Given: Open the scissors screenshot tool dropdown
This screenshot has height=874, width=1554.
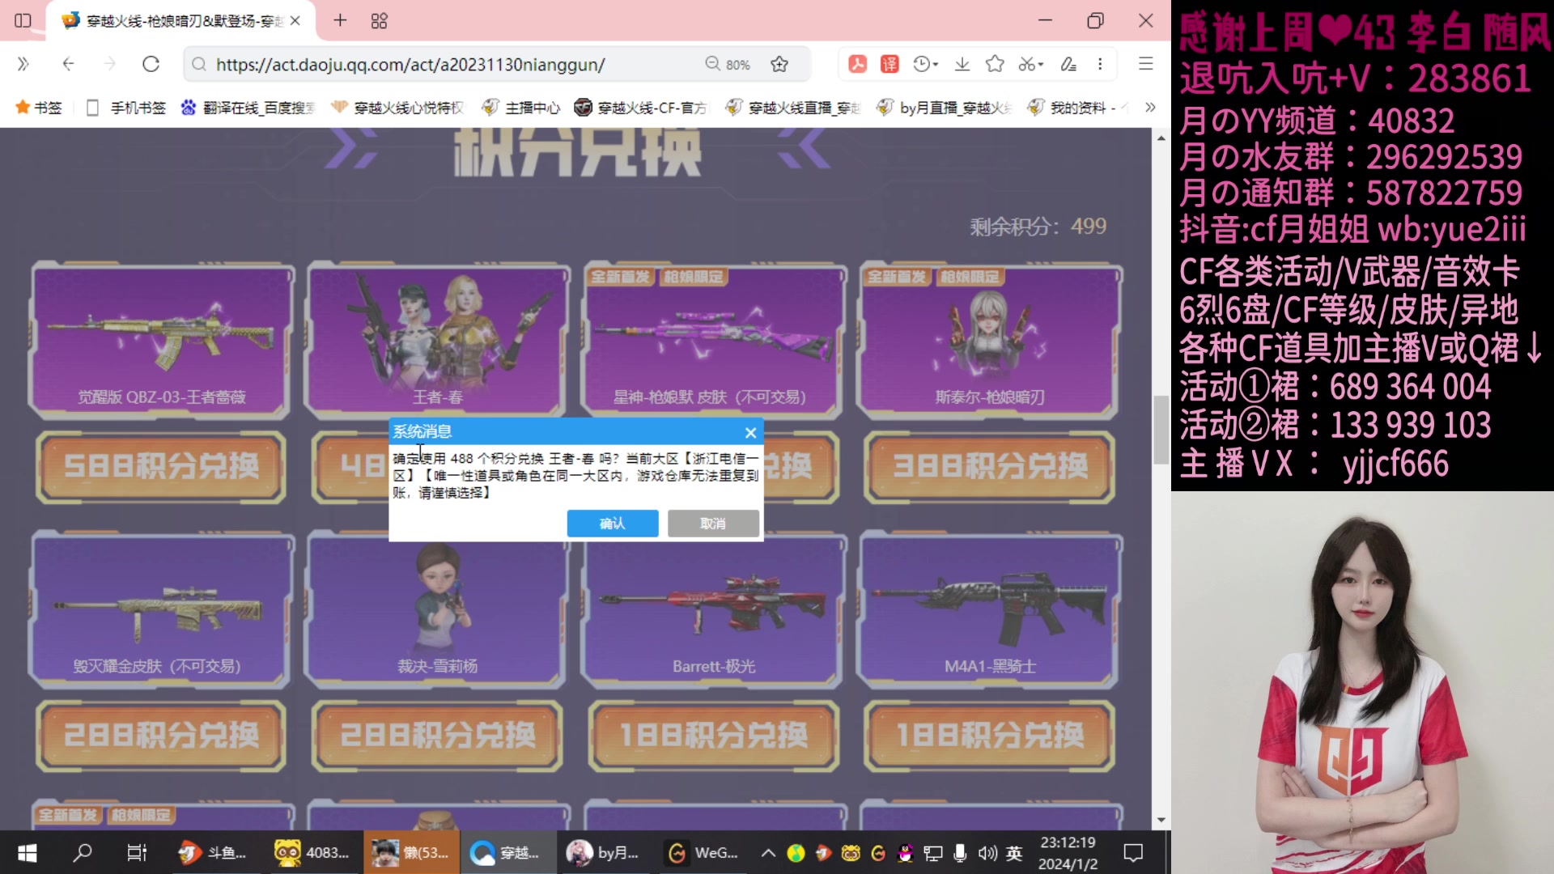Looking at the screenshot, I should point(1030,64).
